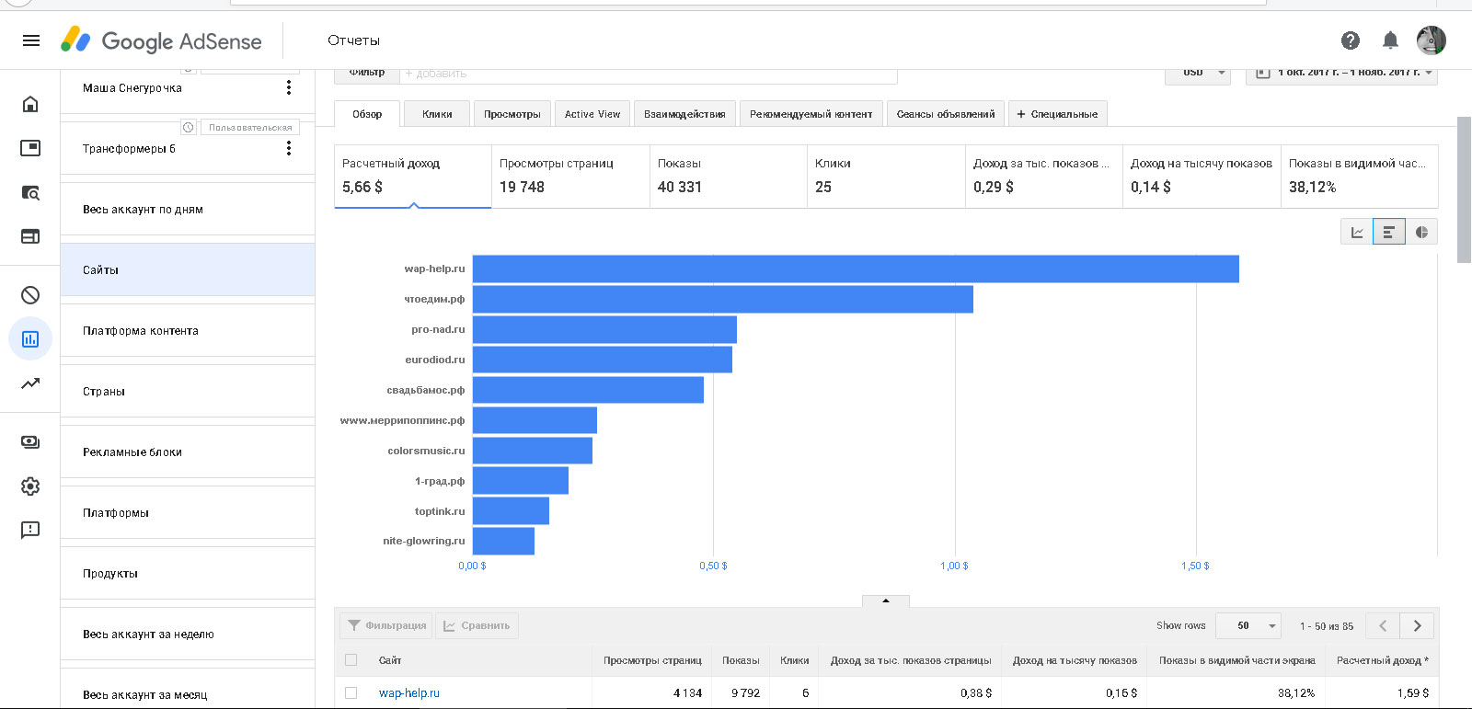The height and width of the screenshot is (709, 1472).
Task: Open the Help question mark icon
Action: point(1351,40)
